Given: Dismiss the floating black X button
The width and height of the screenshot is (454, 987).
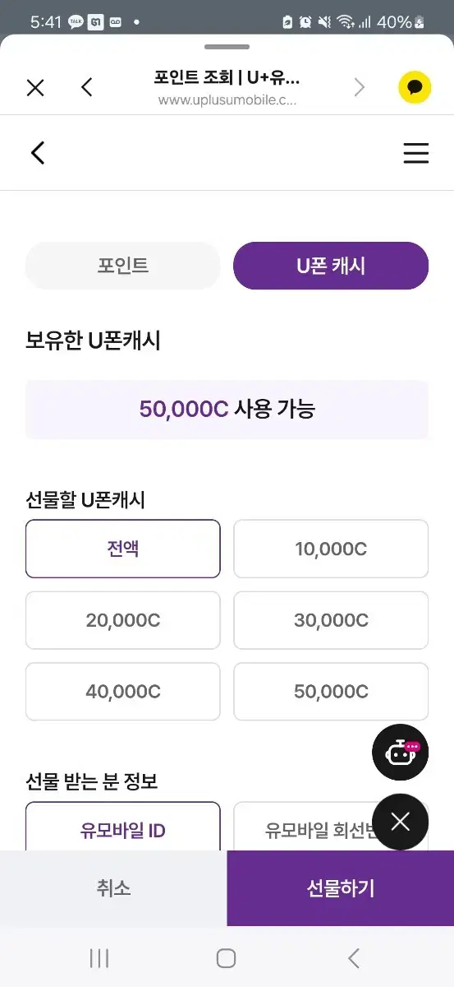Looking at the screenshot, I should (401, 821).
